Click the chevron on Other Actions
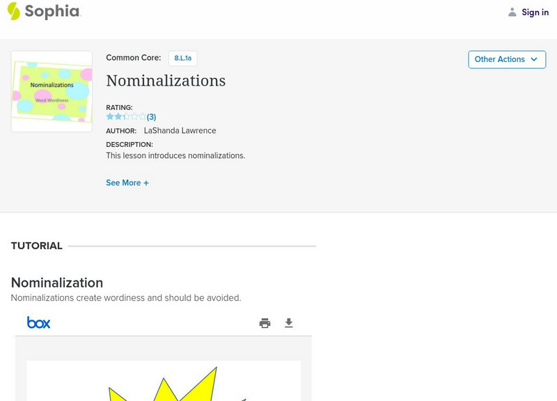The height and width of the screenshot is (401, 557). pyautogui.click(x=533, y=60)
